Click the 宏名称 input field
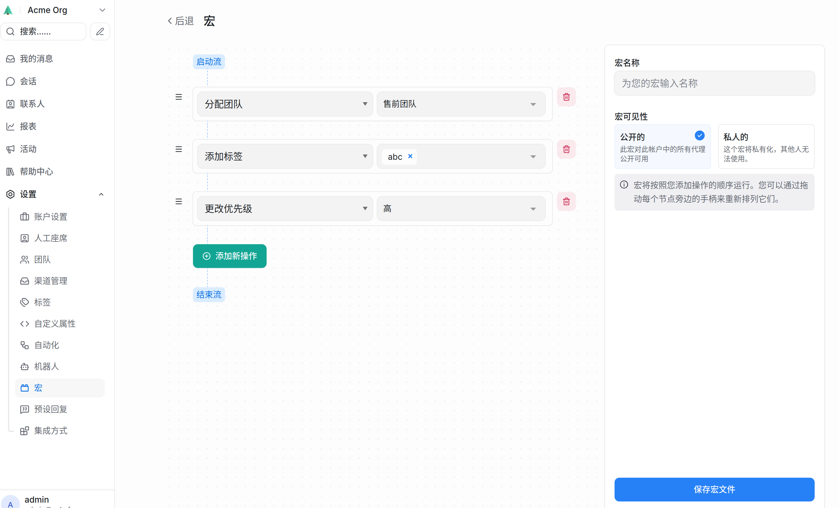The image size is (839, 508). [x=714, y=83]
